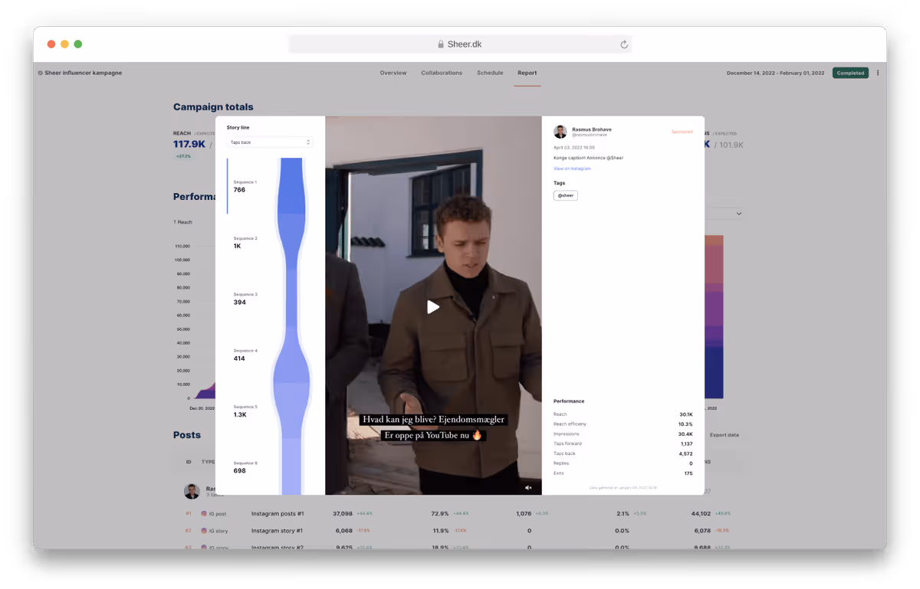Select Sequence 5 with 1.3K taps
Viewport: 920px width, 589px height.
245,411
